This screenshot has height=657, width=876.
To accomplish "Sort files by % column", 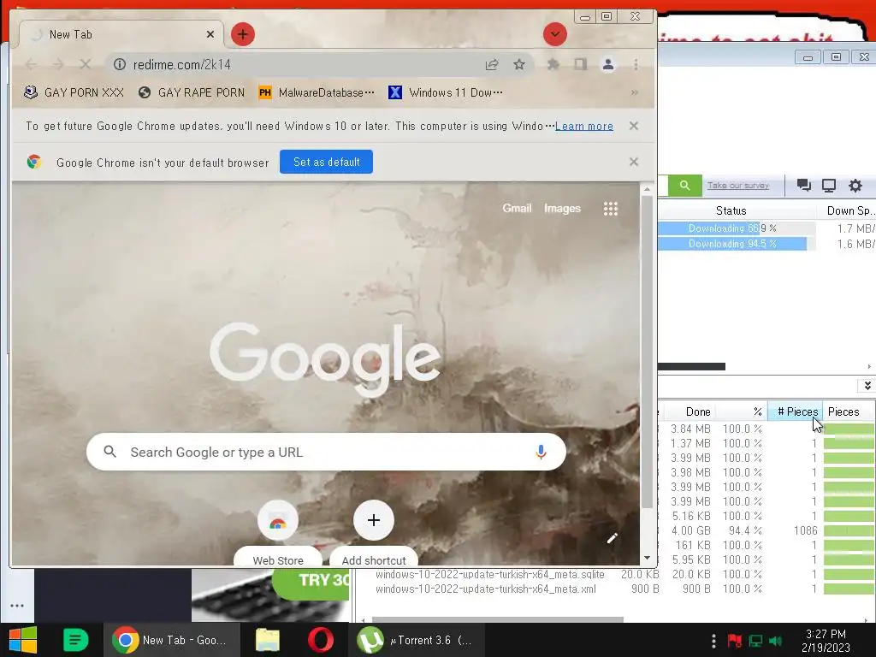I will [x=758, y=411].
